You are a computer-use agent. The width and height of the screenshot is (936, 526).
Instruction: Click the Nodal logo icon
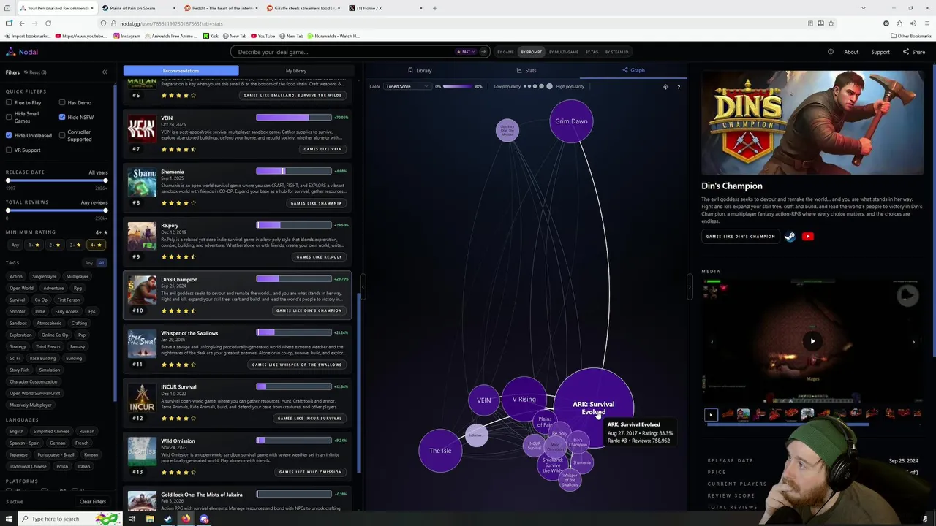pyautogui.click(x=10, y=52)
